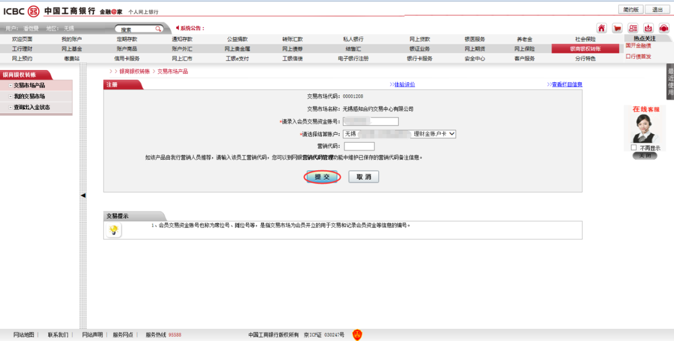Close the online customer service widget
The height and width of the screenshot is (341, 674).
[645, 156]
